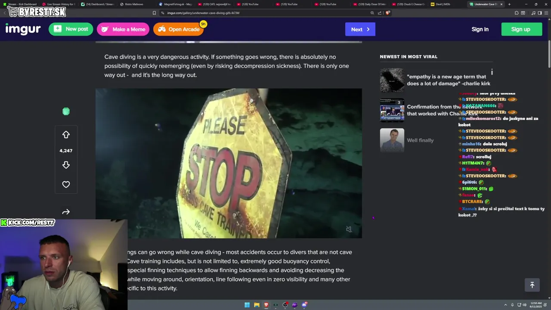Jump to top with the arrow button
Screen dimensions: 551x310
pos(532,285)
